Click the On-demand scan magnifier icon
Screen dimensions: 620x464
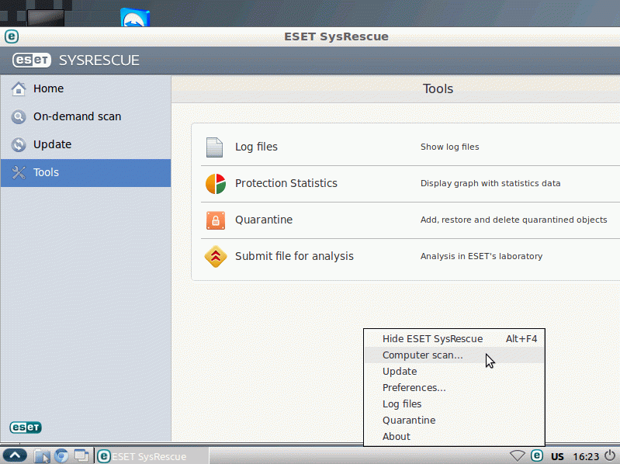click(18, 117)
